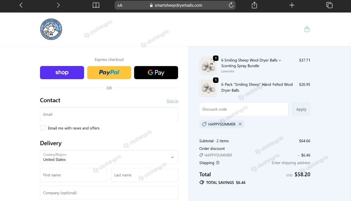
Task: Remove HAPPYSUMMER code with X icon
Action: tap(240, 124)
